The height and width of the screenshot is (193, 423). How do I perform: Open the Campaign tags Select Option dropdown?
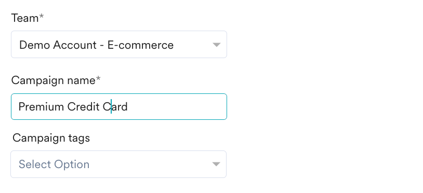pyautogui.click(x=118, y=164)
